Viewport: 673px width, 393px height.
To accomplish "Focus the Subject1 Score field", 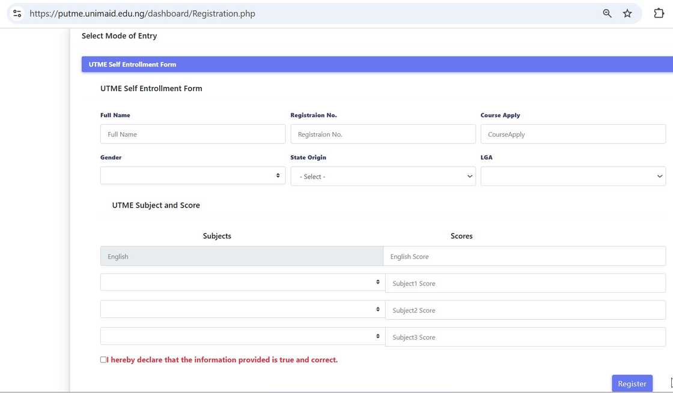I will coord(525,283).
